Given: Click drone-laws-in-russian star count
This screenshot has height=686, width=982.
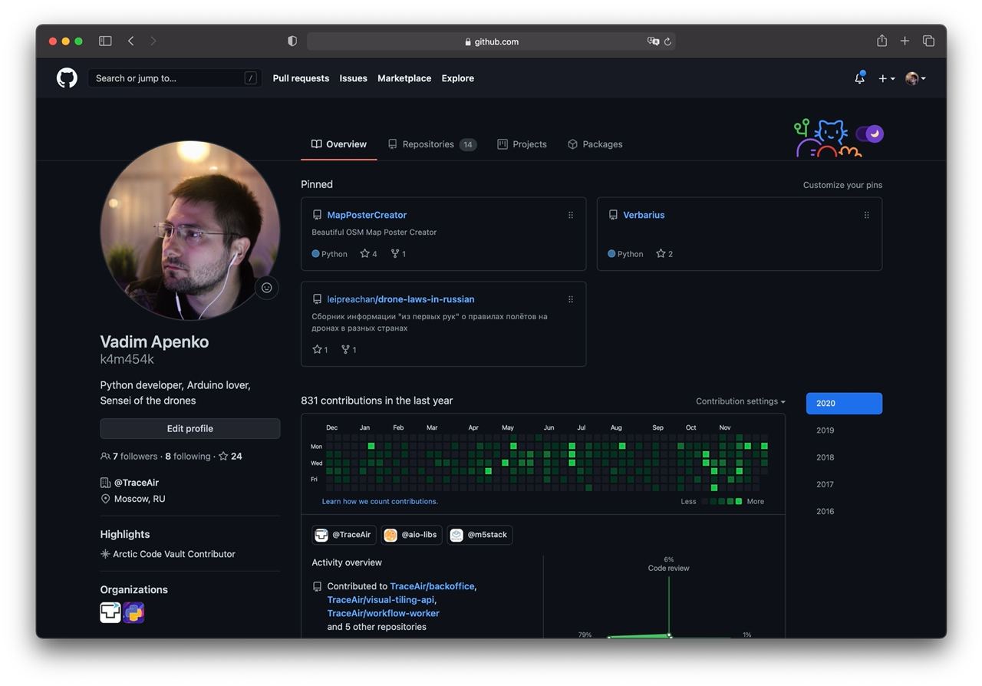Looking at the screenshot, I should click(x=320, y=350).
